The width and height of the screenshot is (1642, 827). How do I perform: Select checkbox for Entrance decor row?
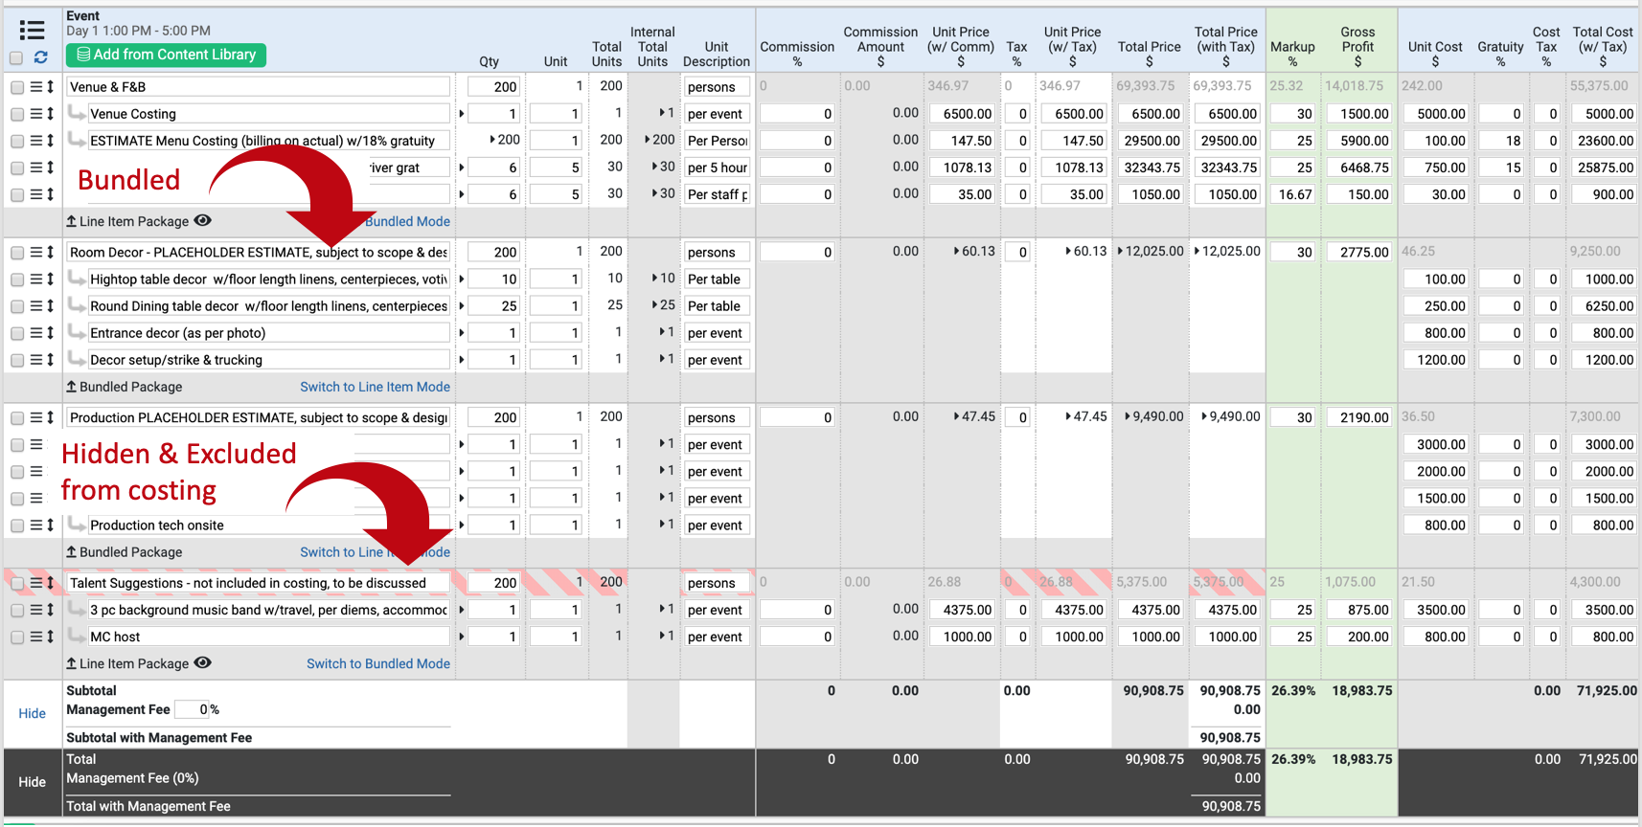click(17, 333)
